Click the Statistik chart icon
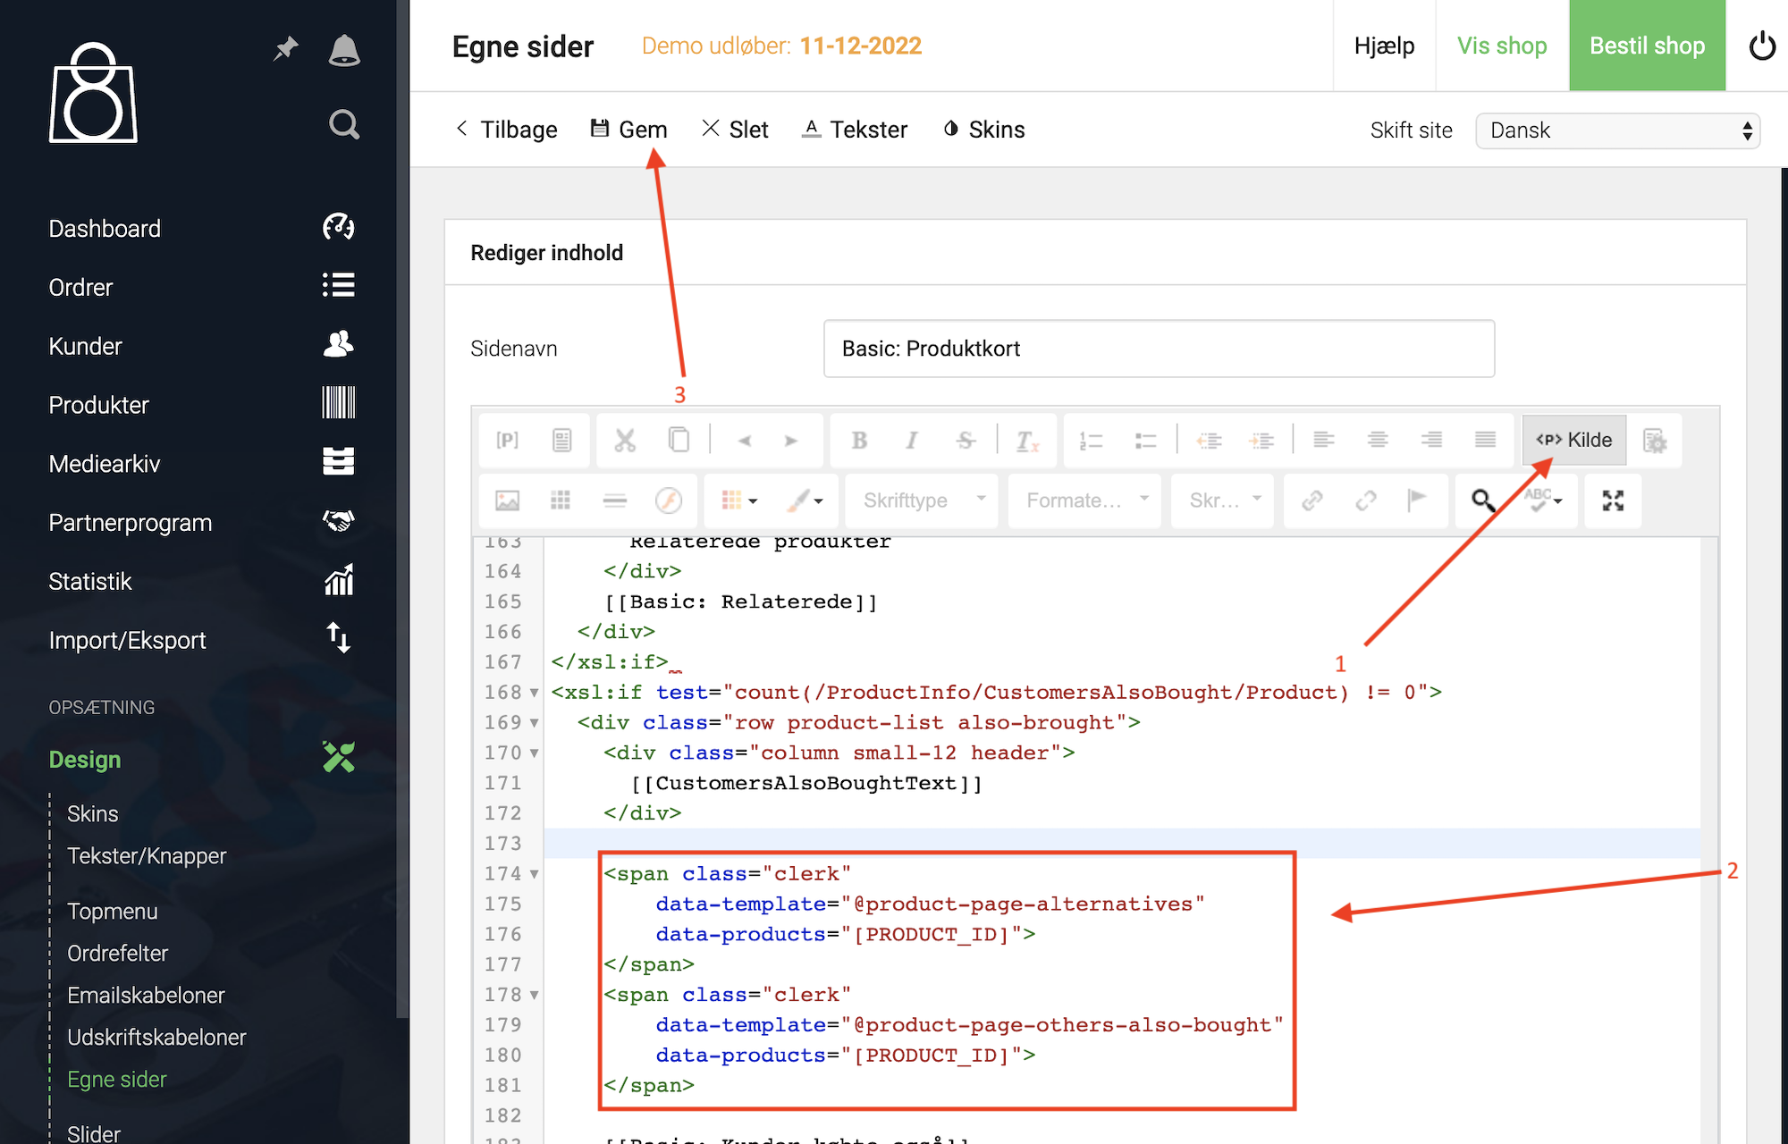This screenshot has height=1144, width=1788. [x=338, y=581]
